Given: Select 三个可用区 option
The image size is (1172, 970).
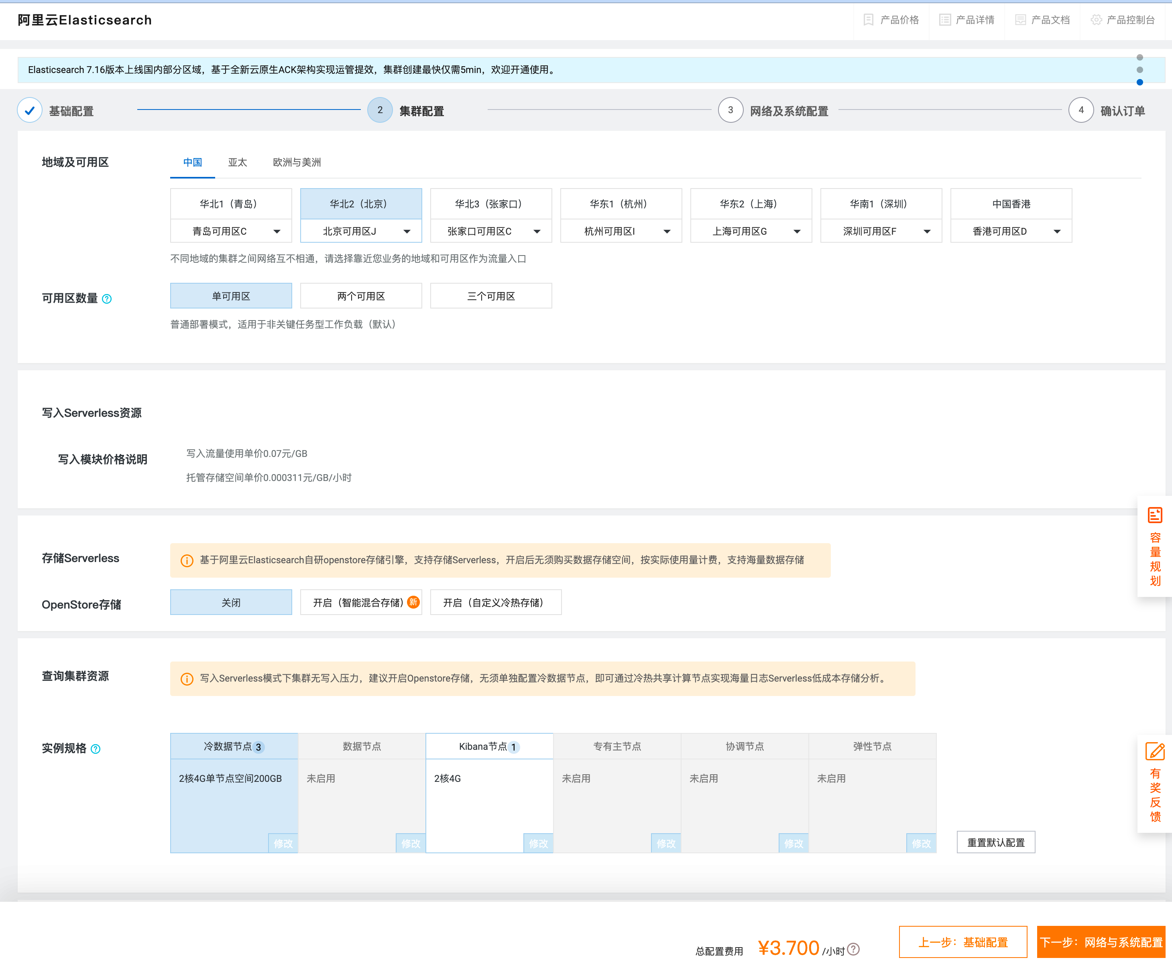Looking at the screenshot, I should click(490, 296).
